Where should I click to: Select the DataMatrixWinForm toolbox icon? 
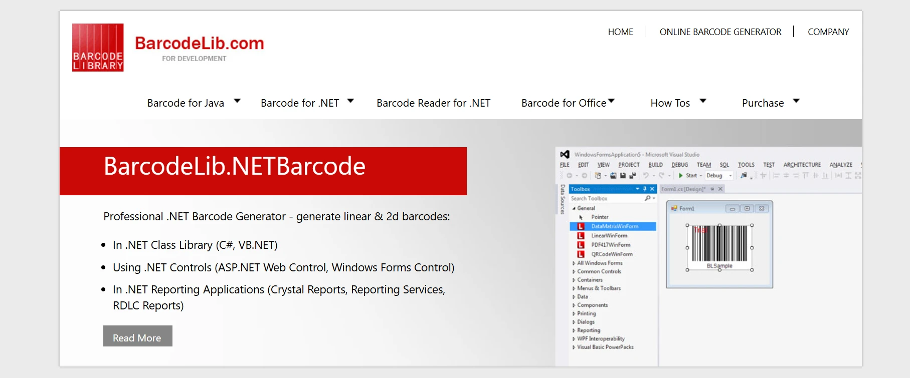[581, 226]
